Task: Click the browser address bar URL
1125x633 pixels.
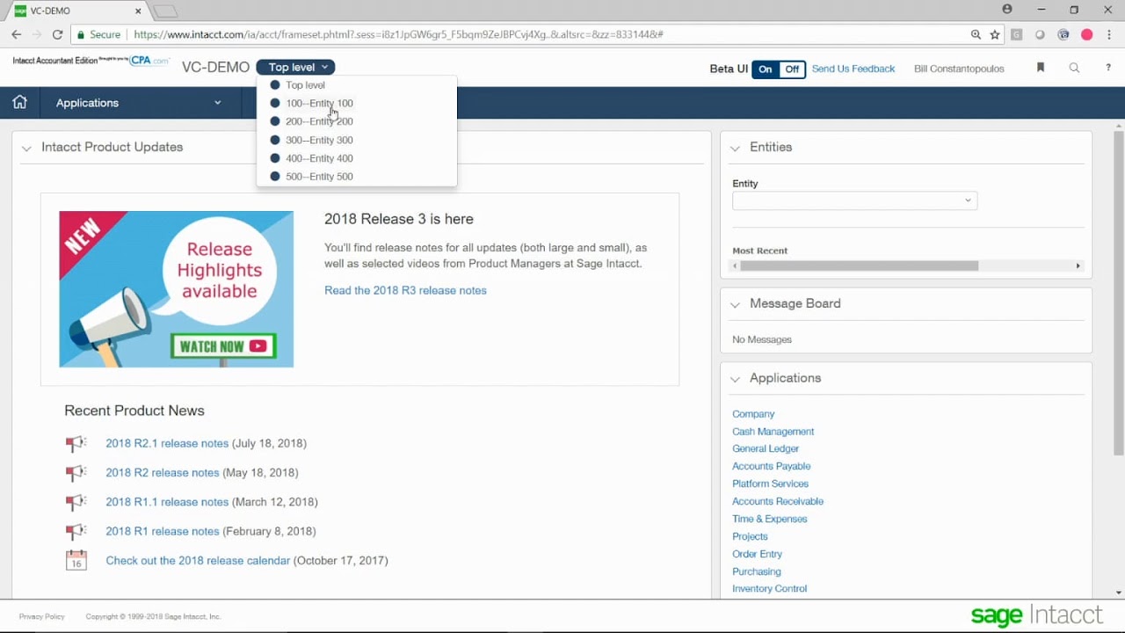Action: coord(398,34)
